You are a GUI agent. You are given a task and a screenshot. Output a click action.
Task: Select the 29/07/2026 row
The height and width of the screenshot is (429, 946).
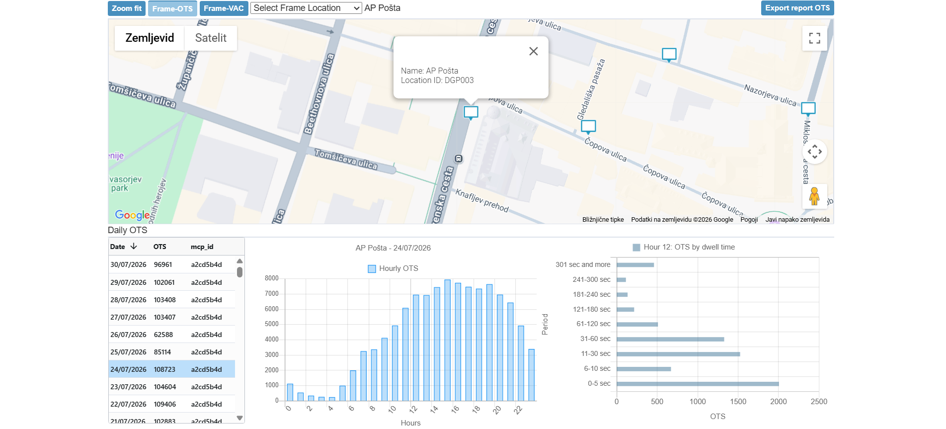tap(172, 282)
